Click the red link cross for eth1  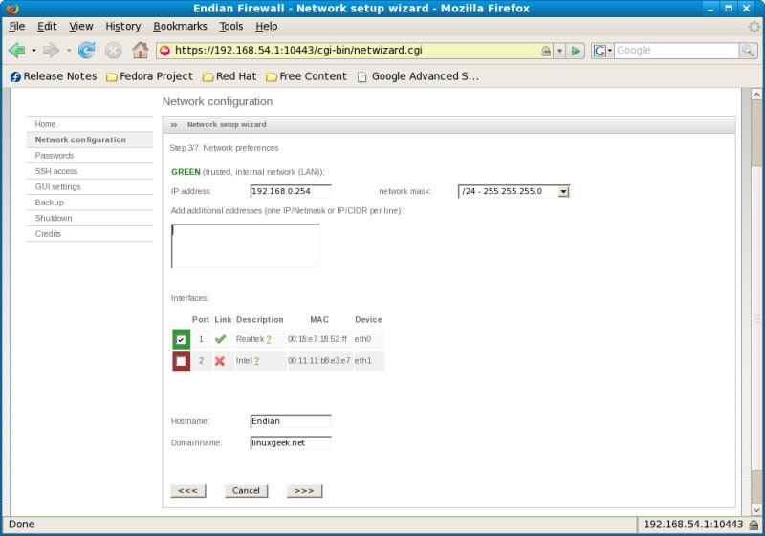(x=220, y=361)
